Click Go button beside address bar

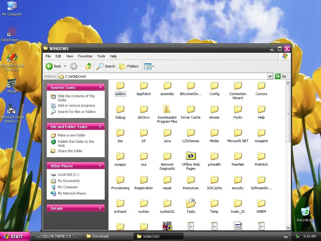281,76
